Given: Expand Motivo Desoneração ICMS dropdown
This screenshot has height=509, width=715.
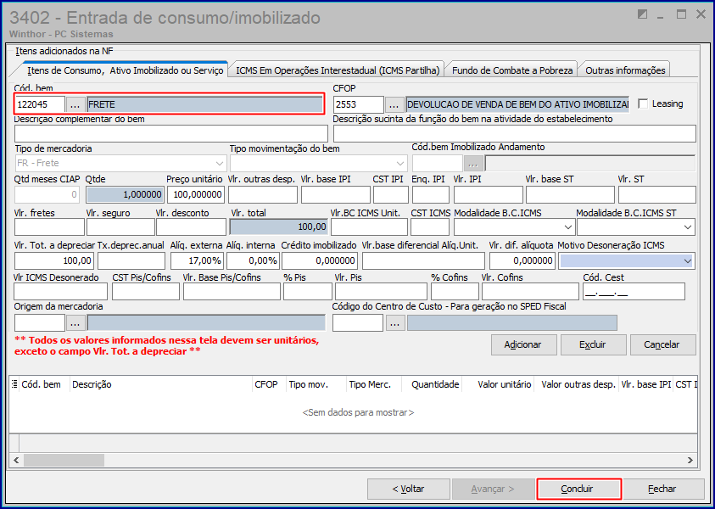Looking at the screenshot, I should 688,261.
